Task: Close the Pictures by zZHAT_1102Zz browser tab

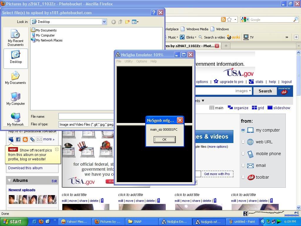Action: 217,46
